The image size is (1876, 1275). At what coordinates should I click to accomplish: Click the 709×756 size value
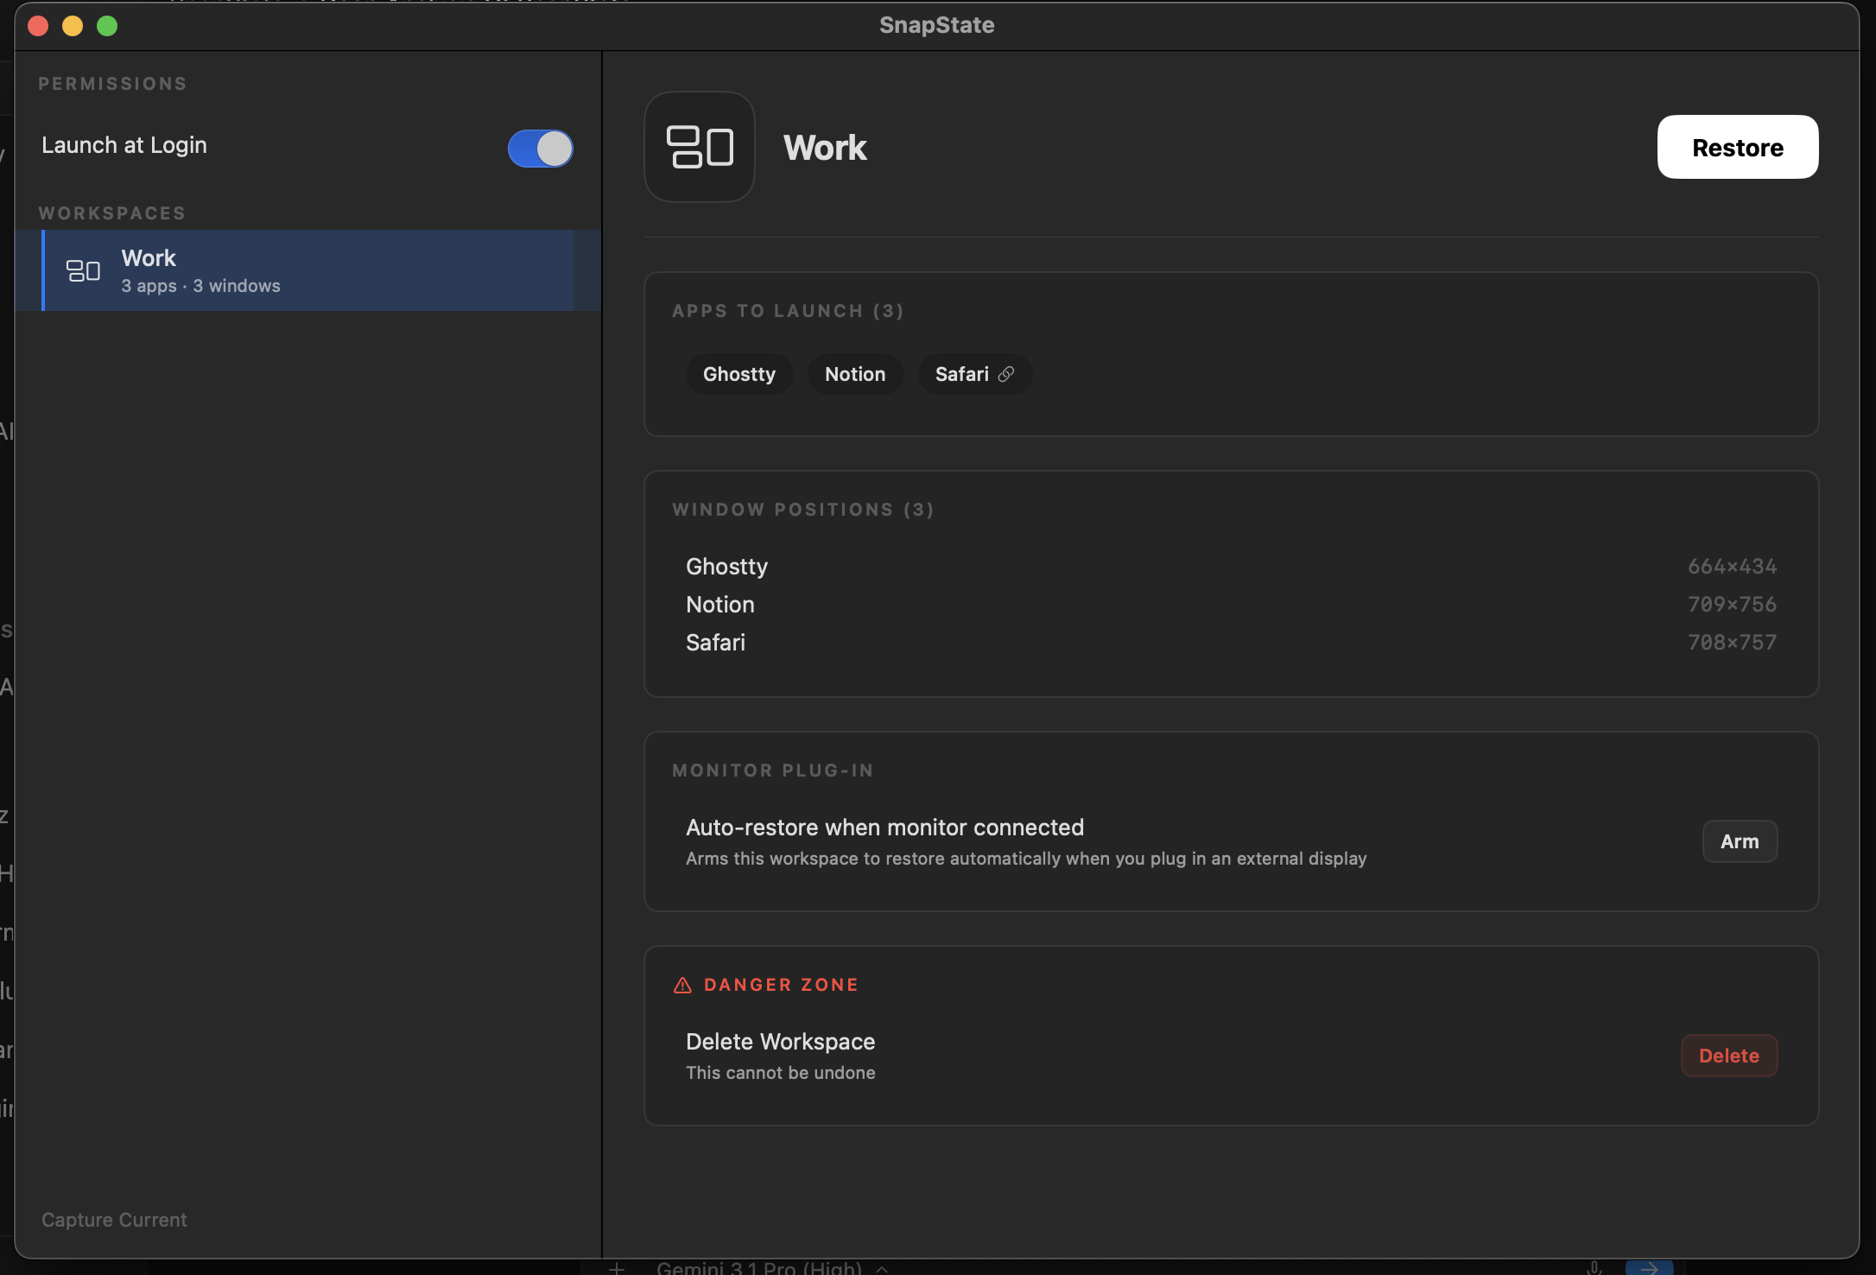coord(1733,605)
